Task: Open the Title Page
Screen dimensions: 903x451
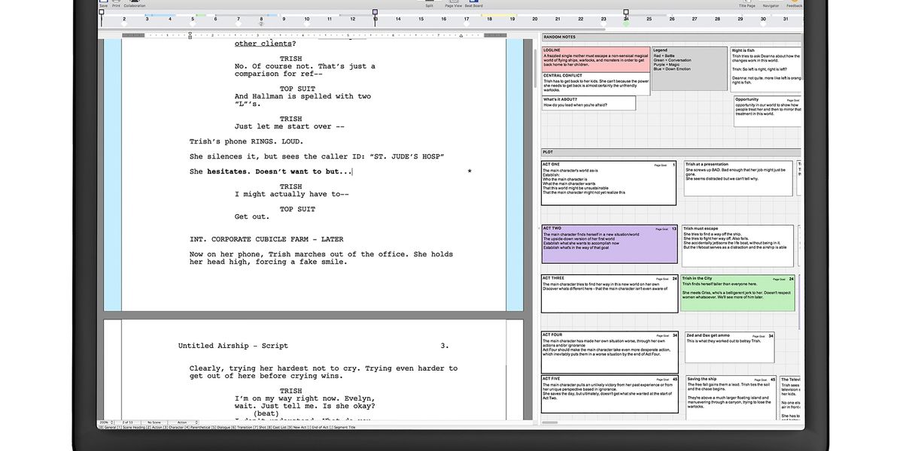Action: [746, 4]
